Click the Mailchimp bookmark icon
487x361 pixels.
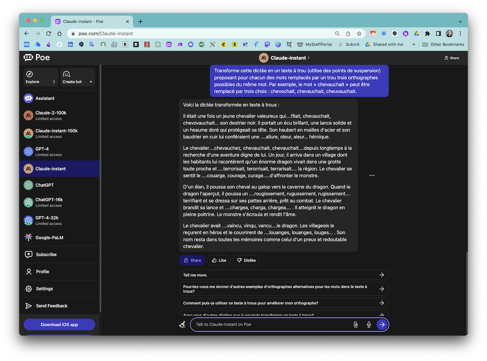tap(223, 44)
